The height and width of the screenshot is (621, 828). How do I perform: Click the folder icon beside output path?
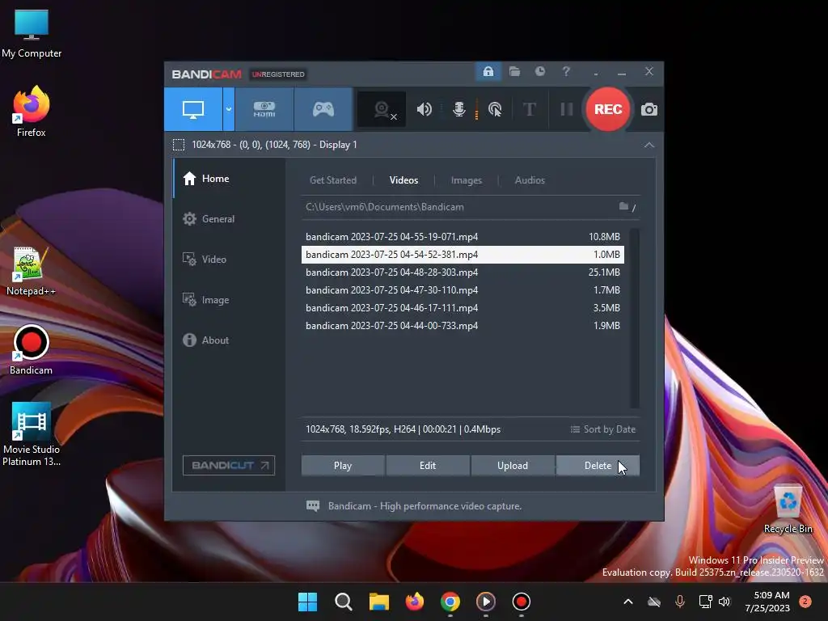pos(623,206)
